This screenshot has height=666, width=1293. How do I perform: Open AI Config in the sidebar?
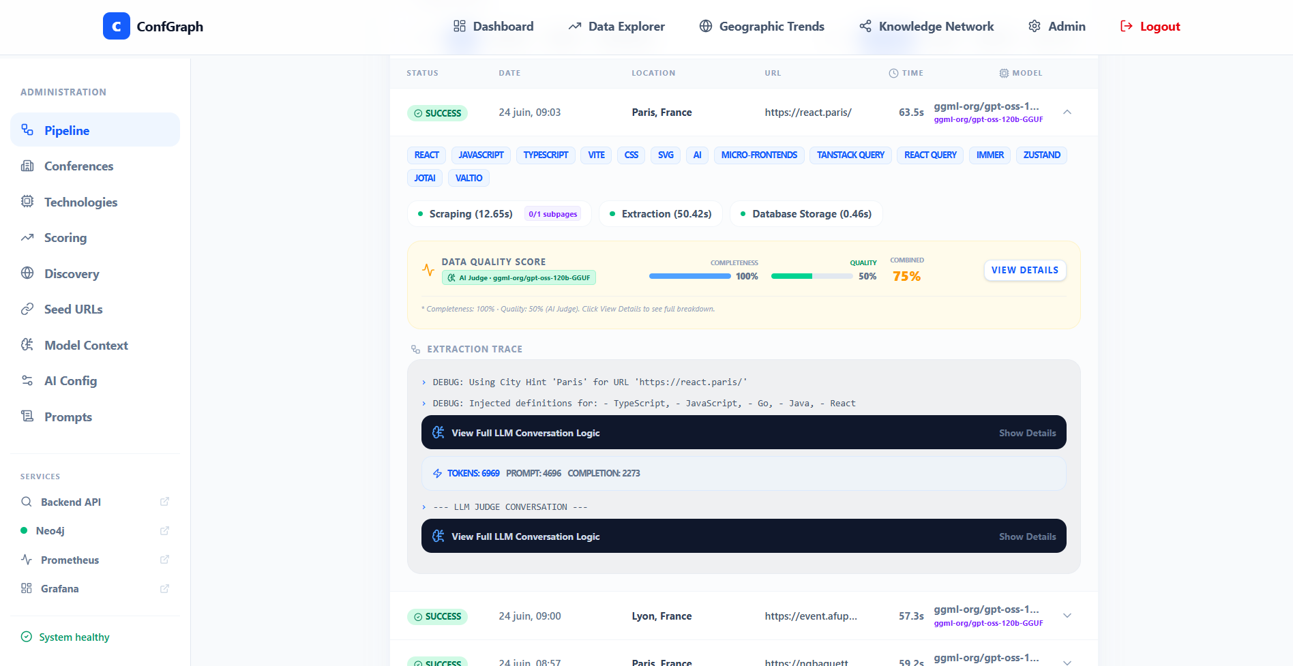[x=95, y=381]
